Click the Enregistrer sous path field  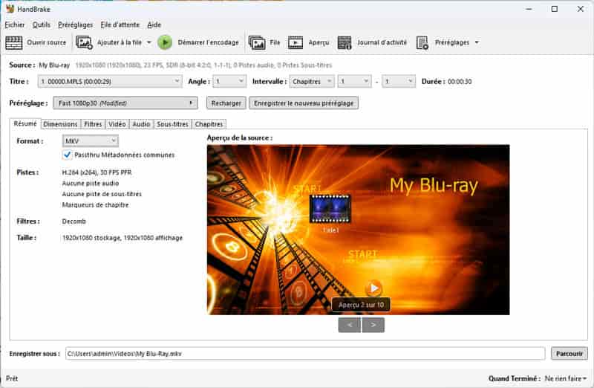[305, 354]
